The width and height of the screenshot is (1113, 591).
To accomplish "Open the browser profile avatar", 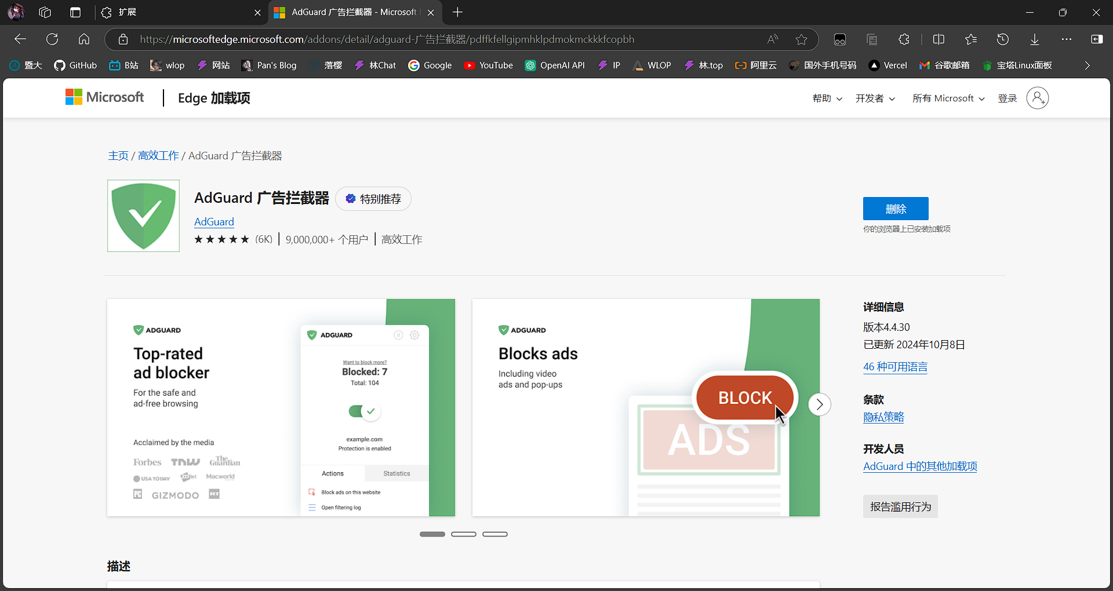I will (16, 12).
